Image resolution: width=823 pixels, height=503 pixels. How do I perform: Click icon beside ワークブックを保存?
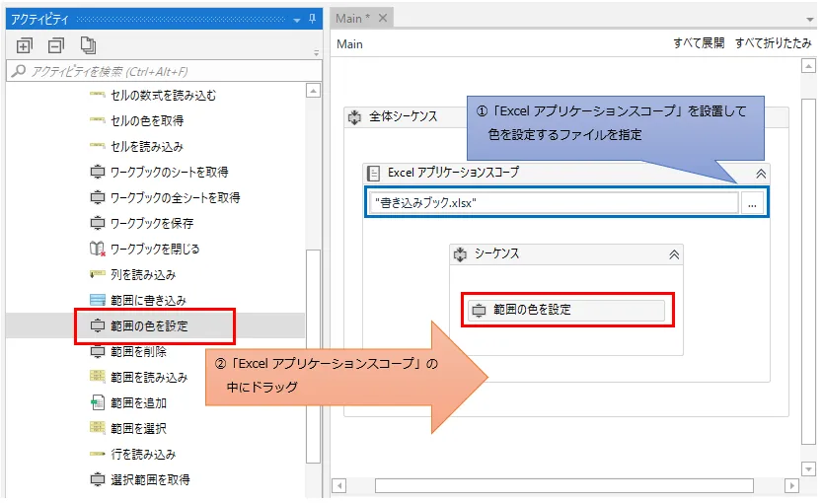point(98,224)
